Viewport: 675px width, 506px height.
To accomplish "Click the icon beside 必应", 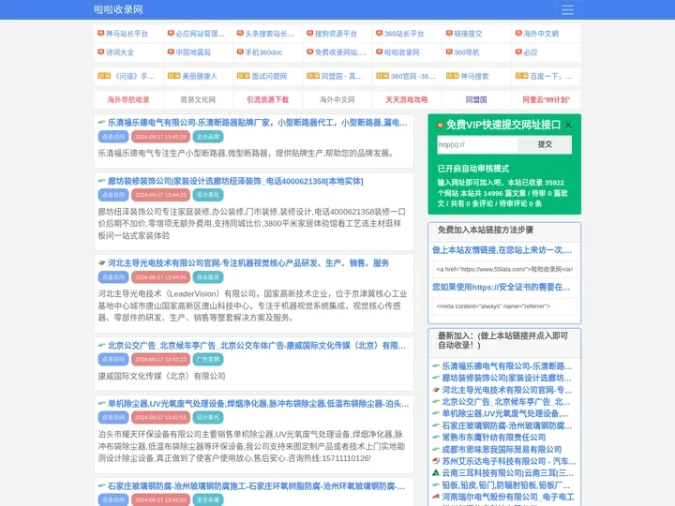I will 518,52.
